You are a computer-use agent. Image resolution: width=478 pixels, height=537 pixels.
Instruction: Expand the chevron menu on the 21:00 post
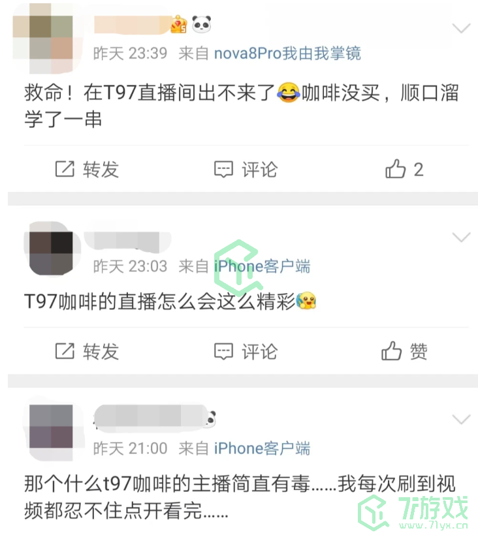461,419
